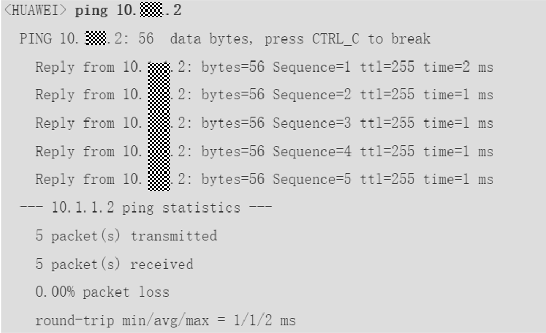Click the HUAWEI command prompt text
The width and height of the screenshot is (546, 333).
35,10
